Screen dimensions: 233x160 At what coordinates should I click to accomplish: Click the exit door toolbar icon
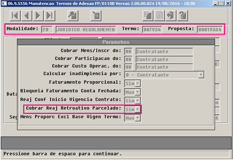point(171,15)
